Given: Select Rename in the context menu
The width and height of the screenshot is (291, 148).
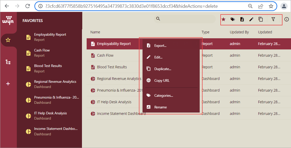Looking at the screenshot, I should 160,107.
